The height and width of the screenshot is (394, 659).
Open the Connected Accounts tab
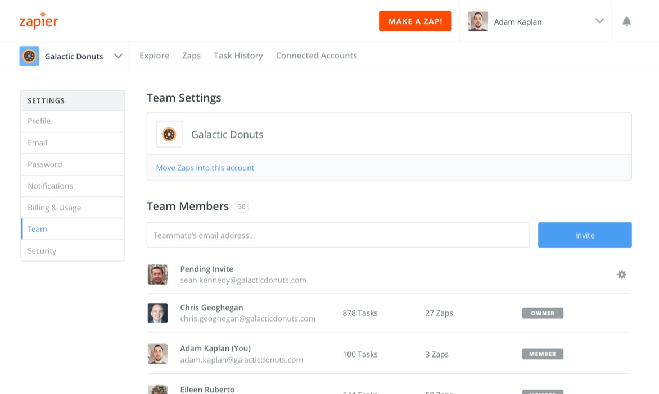tap(316, 56)
